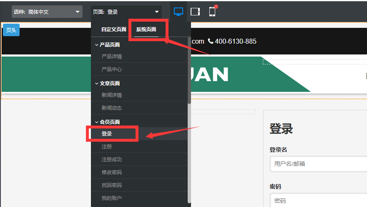
Task: Open the 产品中心 page
Action: click(x=112, y=69)
